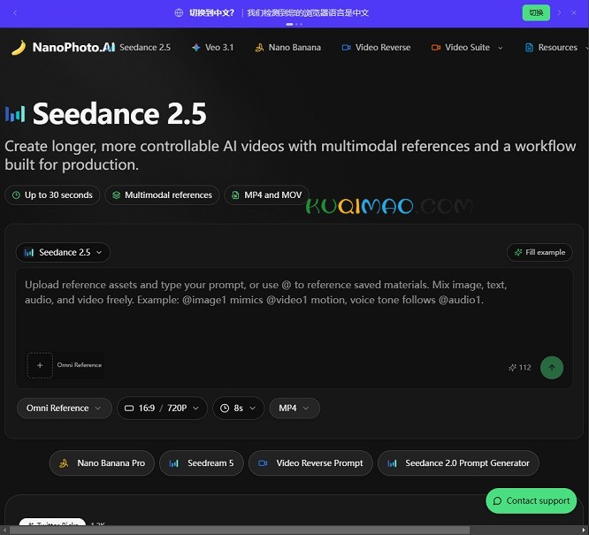
Task: Click the Multimodal references badge
Action: click(x=162, y=195)
